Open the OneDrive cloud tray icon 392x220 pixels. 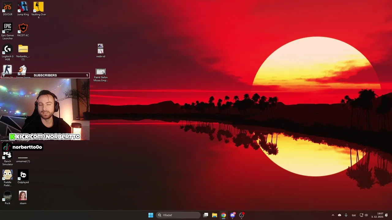point(339,215)
